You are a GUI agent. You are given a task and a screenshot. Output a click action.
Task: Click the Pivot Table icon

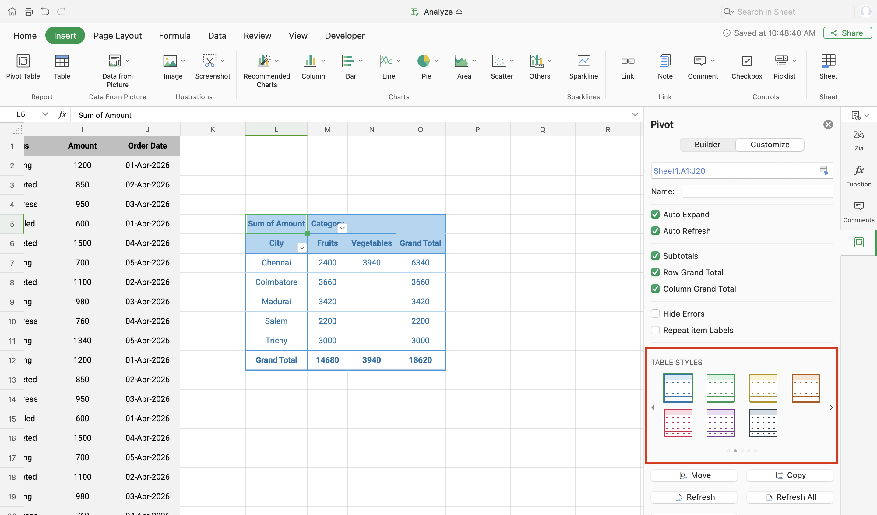(x=23, y=61)
